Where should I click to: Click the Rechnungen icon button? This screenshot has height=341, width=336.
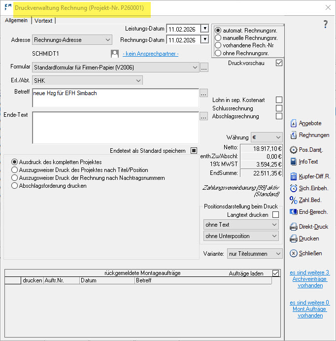[293, 135]
